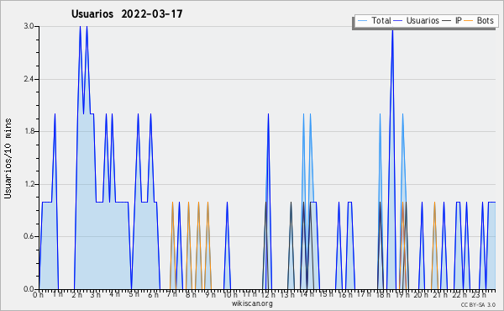Click the '16 h' x-axis label
The image size is (504, 311).
[x=345, y=295]
